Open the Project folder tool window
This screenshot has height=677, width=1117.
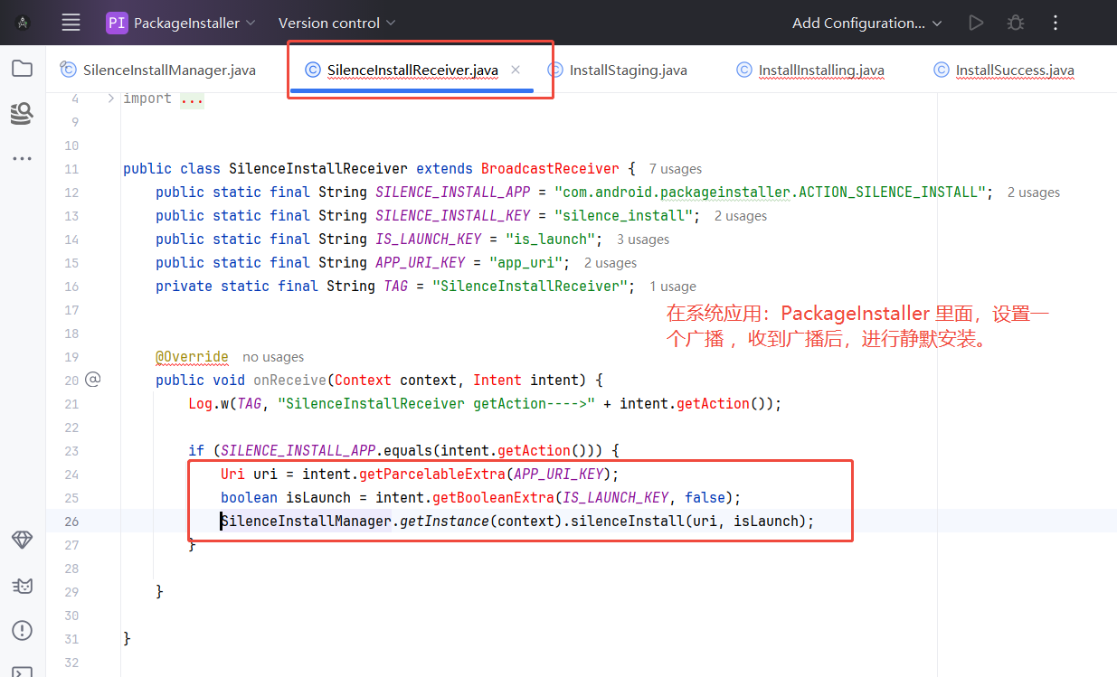[23, 69]
